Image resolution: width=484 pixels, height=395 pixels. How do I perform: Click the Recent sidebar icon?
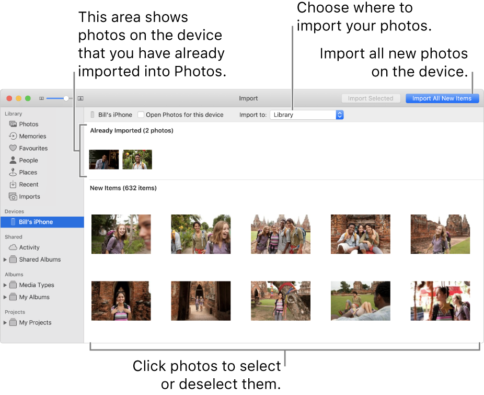(12, 184)
